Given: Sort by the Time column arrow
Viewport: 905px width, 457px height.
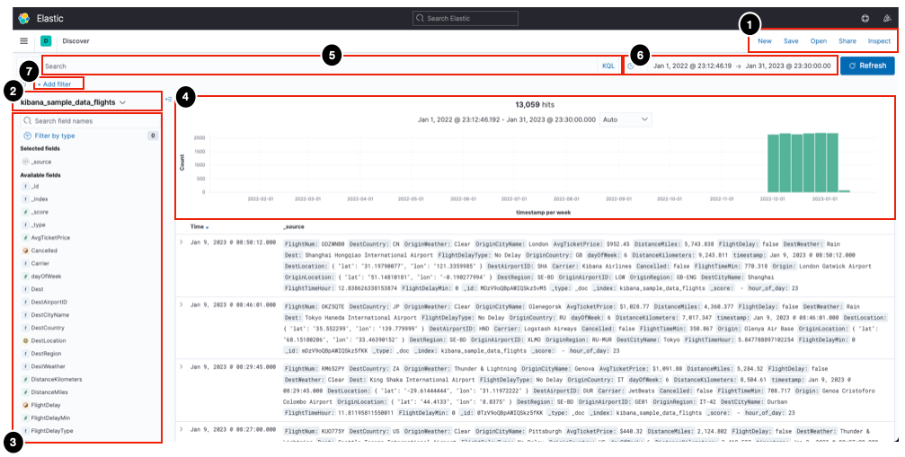Looking at the screenshot, I should 208,228.
